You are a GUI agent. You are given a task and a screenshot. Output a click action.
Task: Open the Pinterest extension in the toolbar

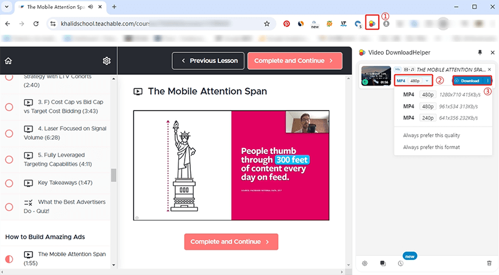tap(286, 24)
